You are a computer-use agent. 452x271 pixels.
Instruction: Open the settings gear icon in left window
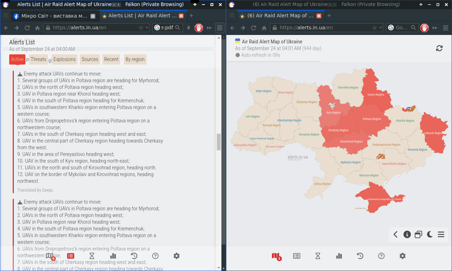click(177, 256)
